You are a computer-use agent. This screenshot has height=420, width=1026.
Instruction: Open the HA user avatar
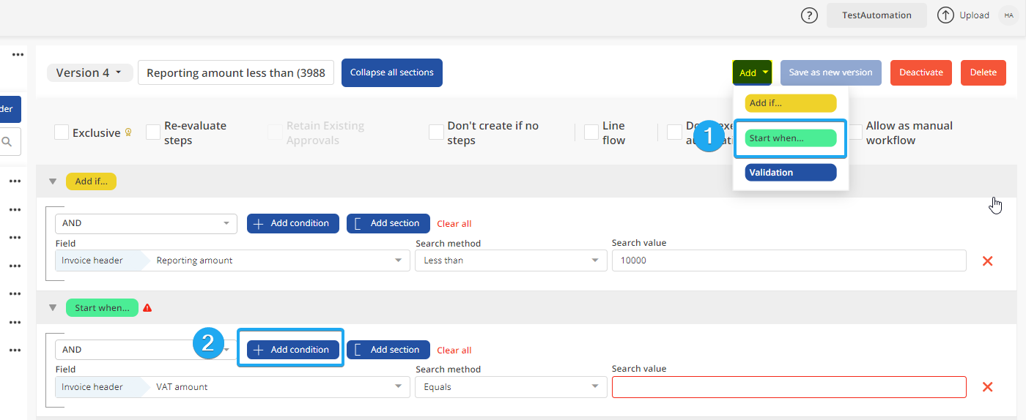pyautogui.click(x=1008, y=15)
